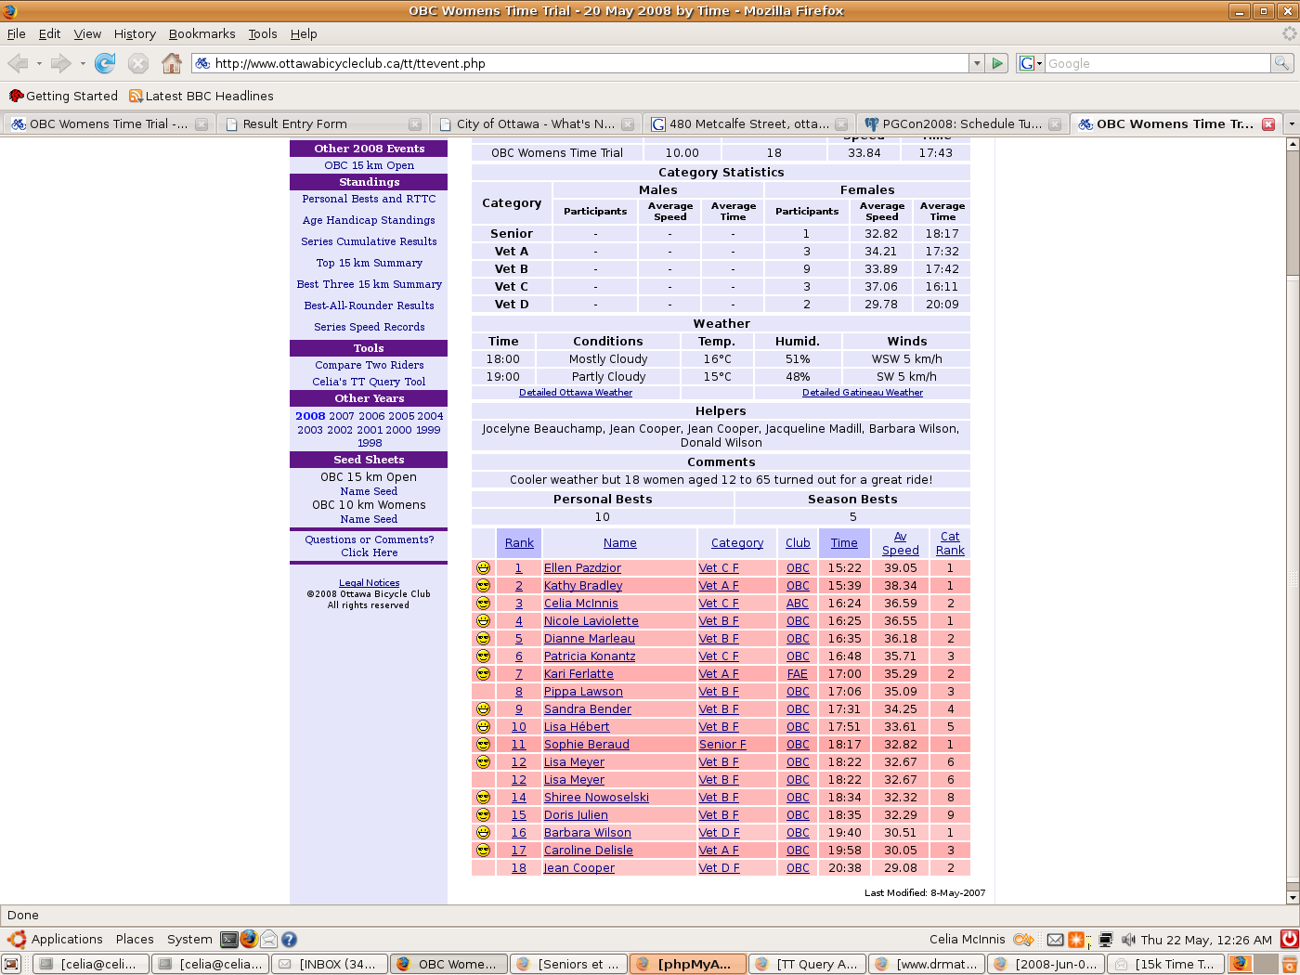Open the URL history dropdown arrow

(976, 63)
